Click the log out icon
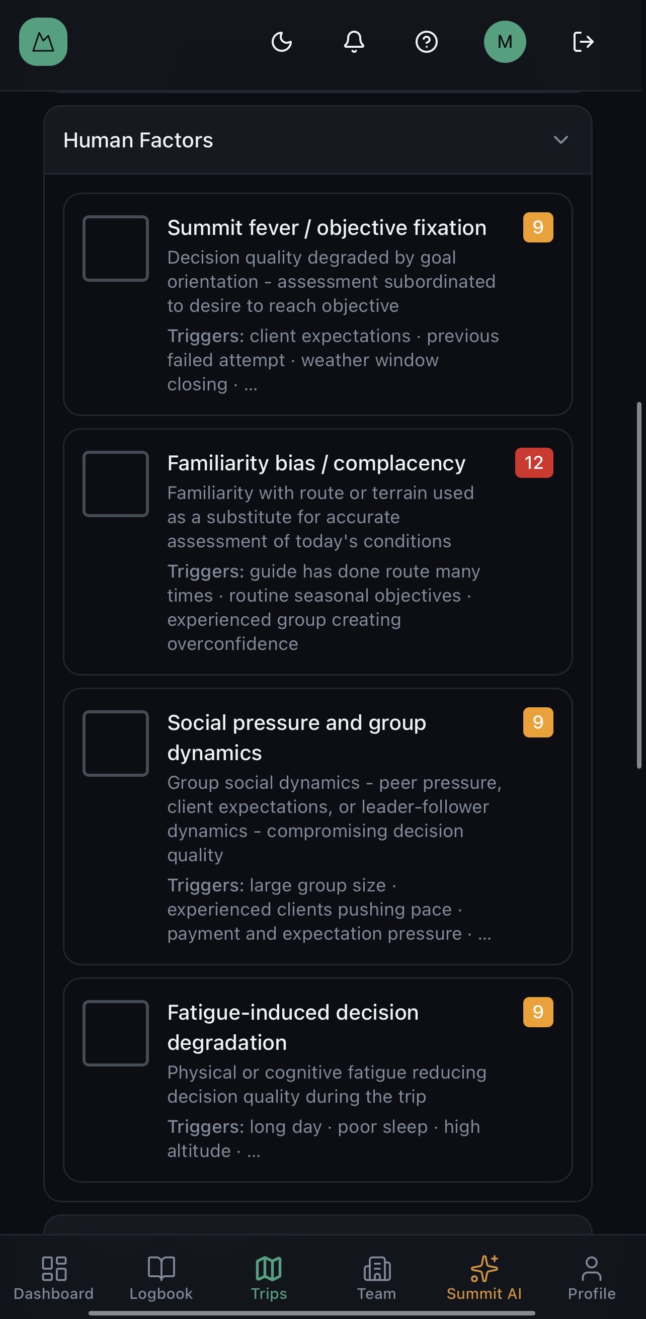Viewport: 646px width, 1319px height. [x=583, y=42]
